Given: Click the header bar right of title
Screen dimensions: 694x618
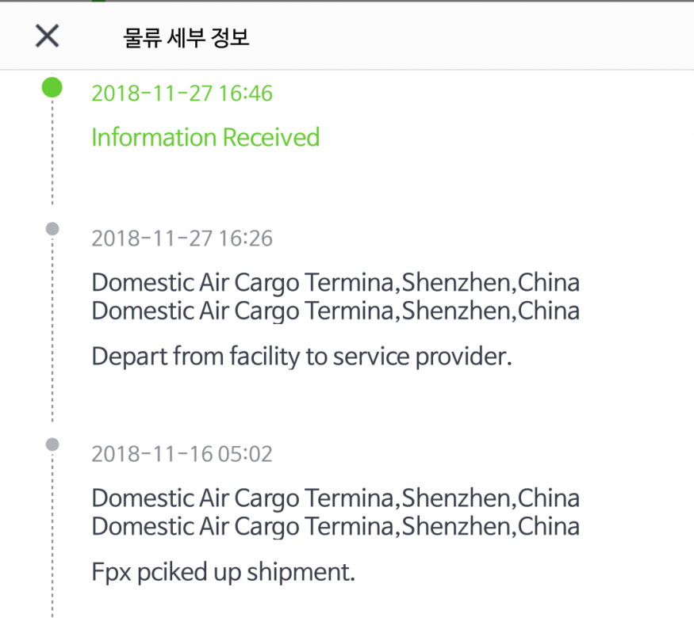Looking at the screenshot, I should [x=476, y=36].
